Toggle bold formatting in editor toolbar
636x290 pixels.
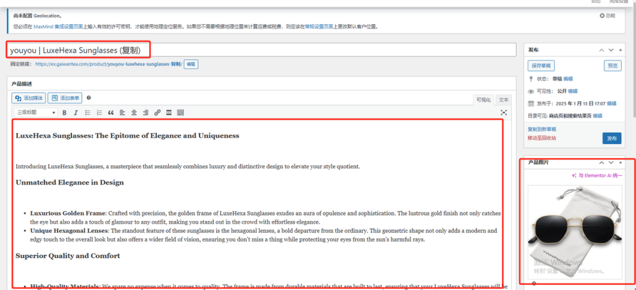click(x=64, y=112)
